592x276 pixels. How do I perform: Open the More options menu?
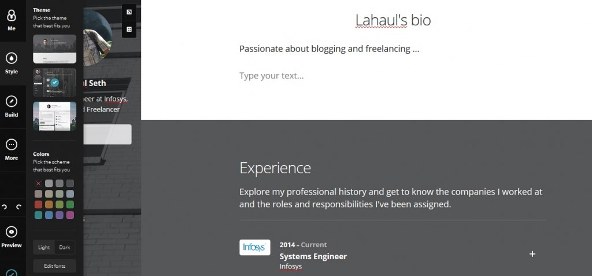(x=12, y=149)
